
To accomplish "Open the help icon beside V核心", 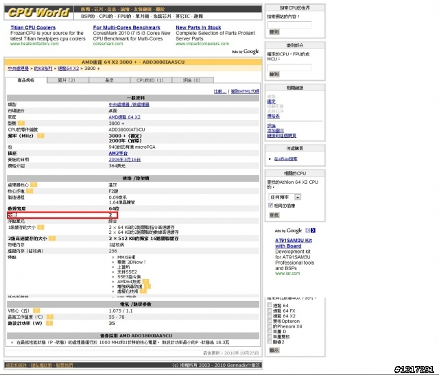I will coord(36,311).
